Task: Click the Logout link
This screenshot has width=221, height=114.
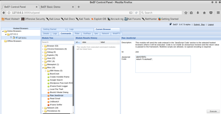Action: tap(211, 25)
